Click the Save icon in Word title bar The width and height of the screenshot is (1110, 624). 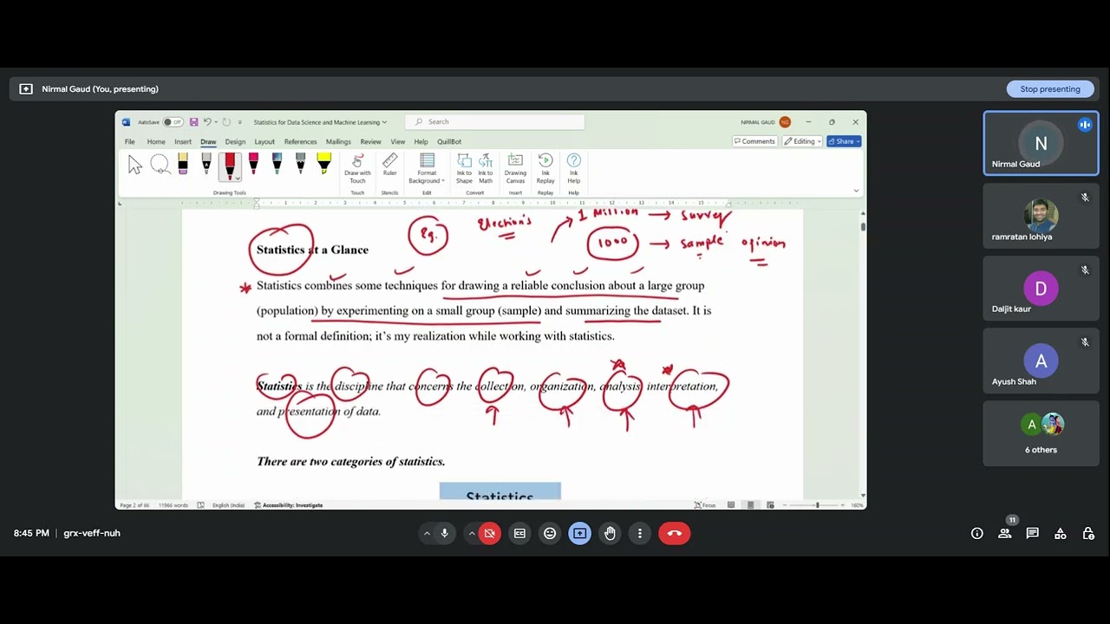(193, 122)
